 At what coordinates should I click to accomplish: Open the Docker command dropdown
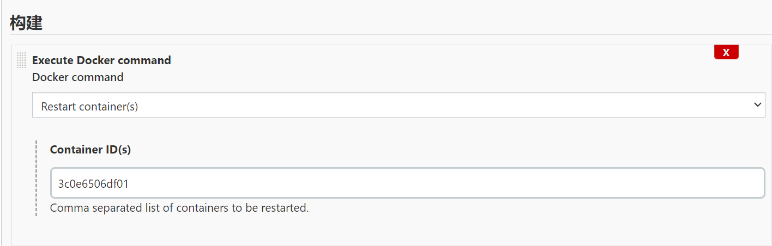click(398, 105)
